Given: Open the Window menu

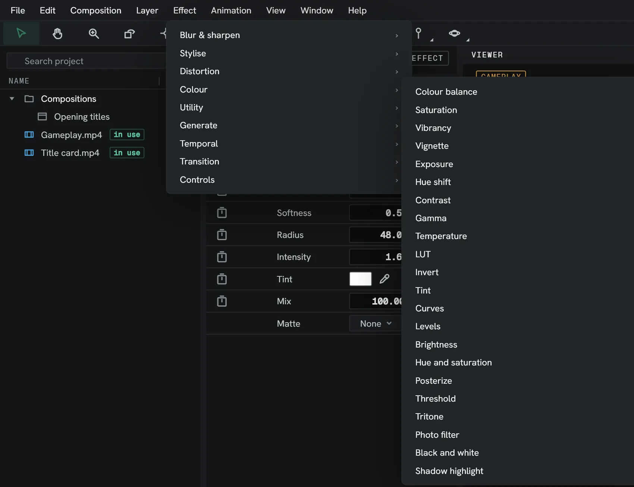Looking at the screenshot, I should click(x=317, y=10).
